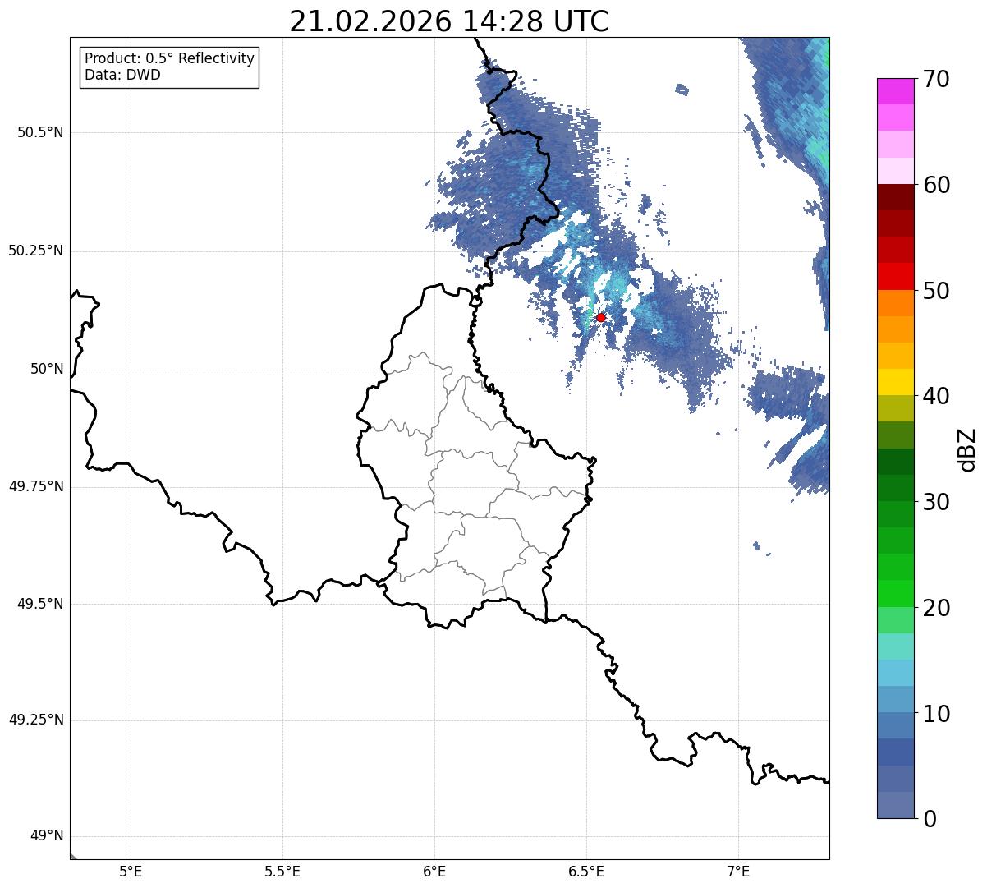Click the 5°E longitude label

pyautogui.click(x=131, y=872)
